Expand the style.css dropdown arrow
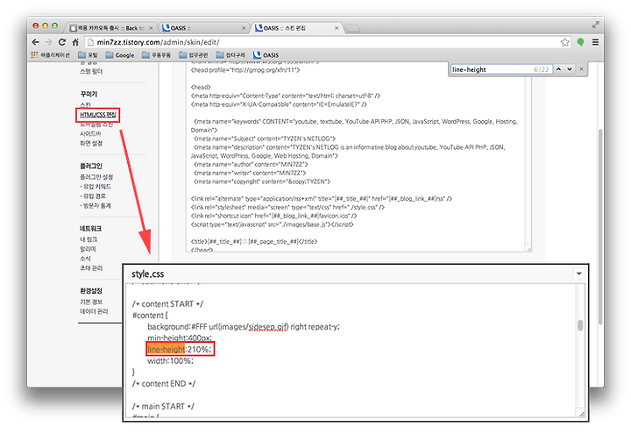This screenshot has width=631, height=441. click(578, 274)
